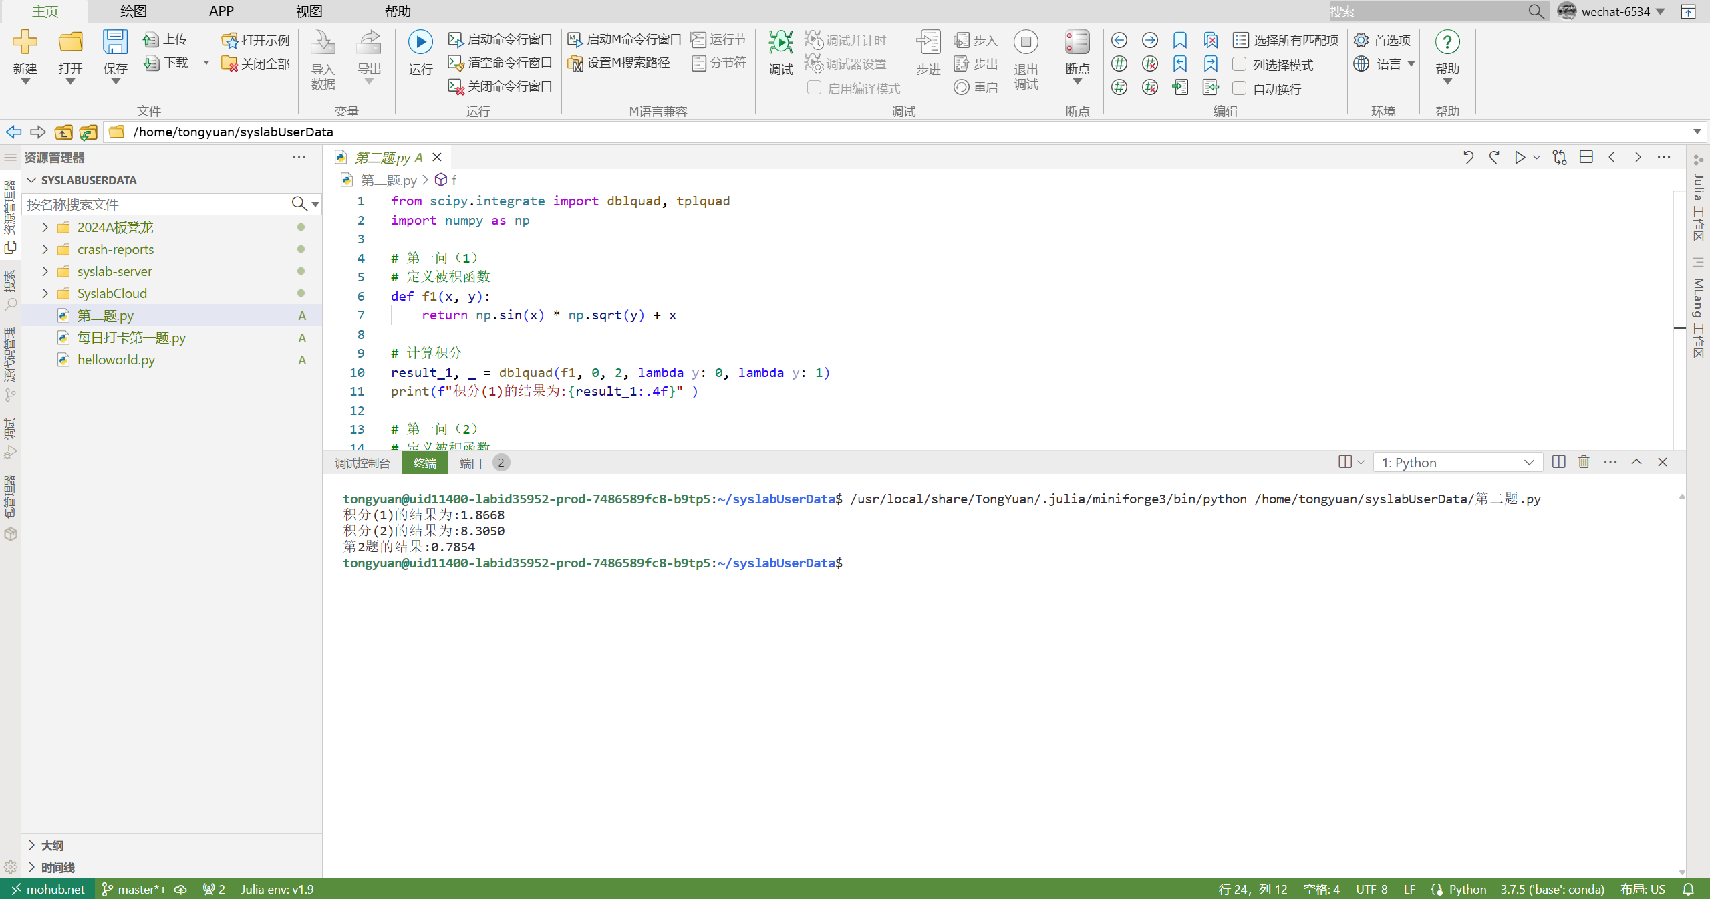1710x899 pixels.
Task: Click the editor run triangle icon
Action: point(1520,157)
